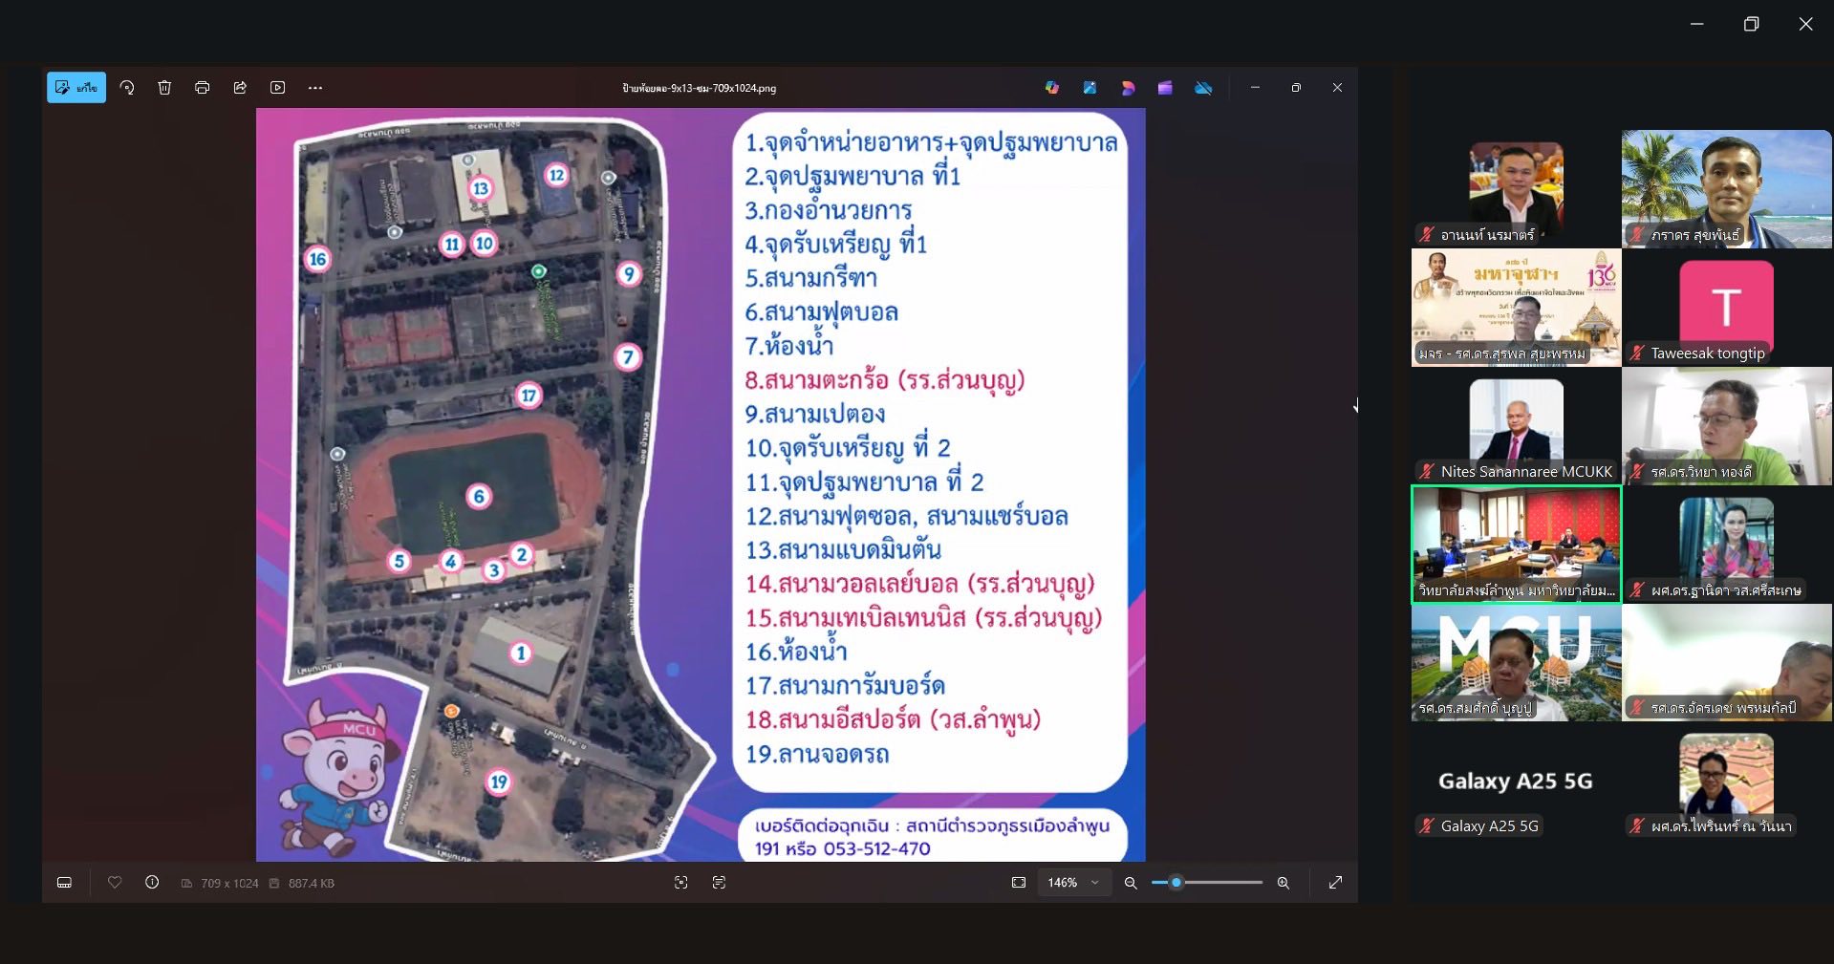Show file info with the info icon

152,883
